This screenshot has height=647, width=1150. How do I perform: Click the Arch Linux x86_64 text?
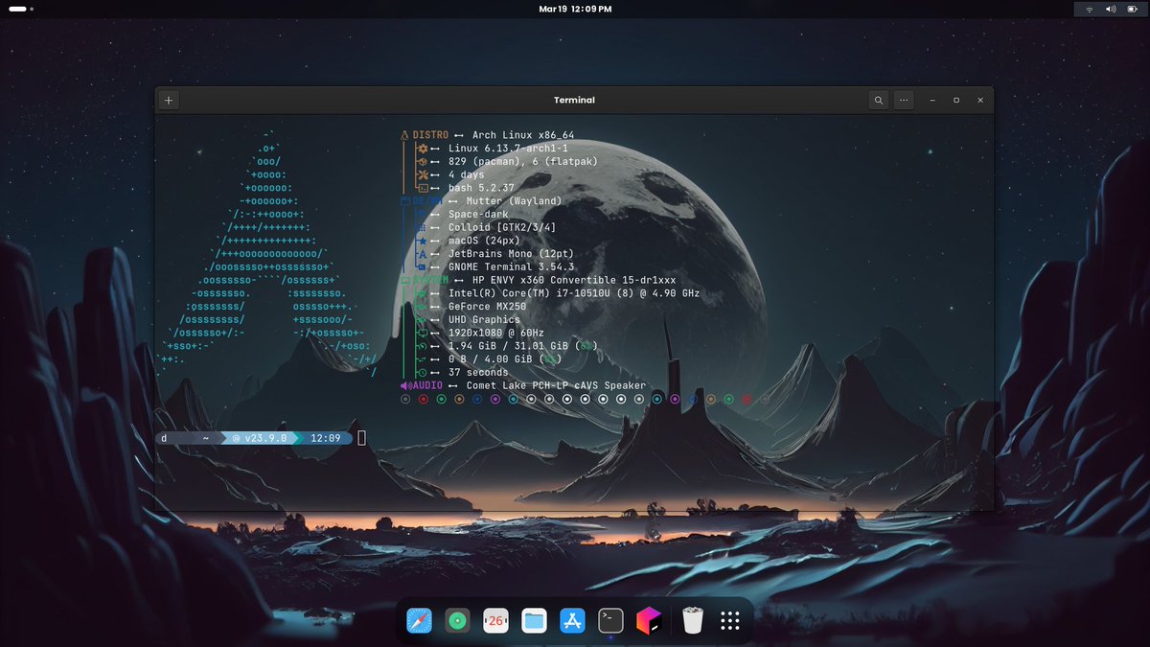click(523, 135)
